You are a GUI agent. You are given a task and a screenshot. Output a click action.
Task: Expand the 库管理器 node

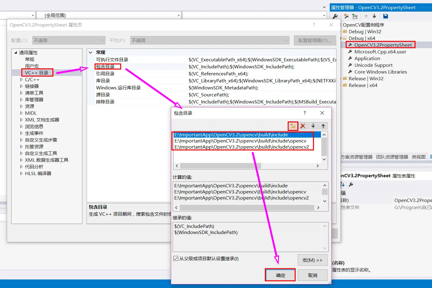21,99
